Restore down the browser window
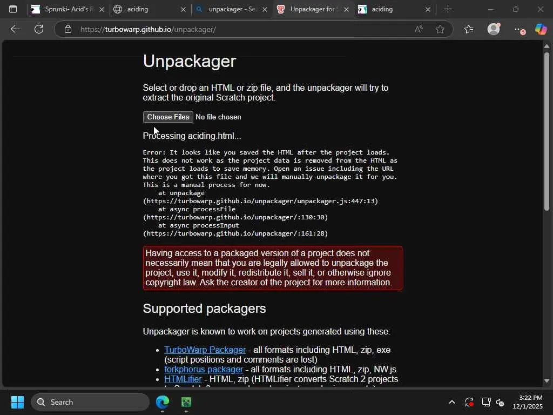The width and height of the screenshot is (553, 415). click(516, 9)
